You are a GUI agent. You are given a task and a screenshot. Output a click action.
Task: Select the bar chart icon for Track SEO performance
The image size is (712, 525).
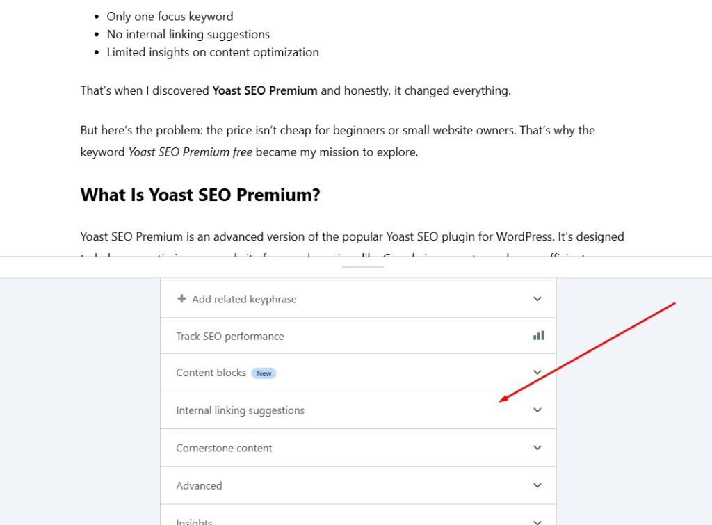(538, 335)
